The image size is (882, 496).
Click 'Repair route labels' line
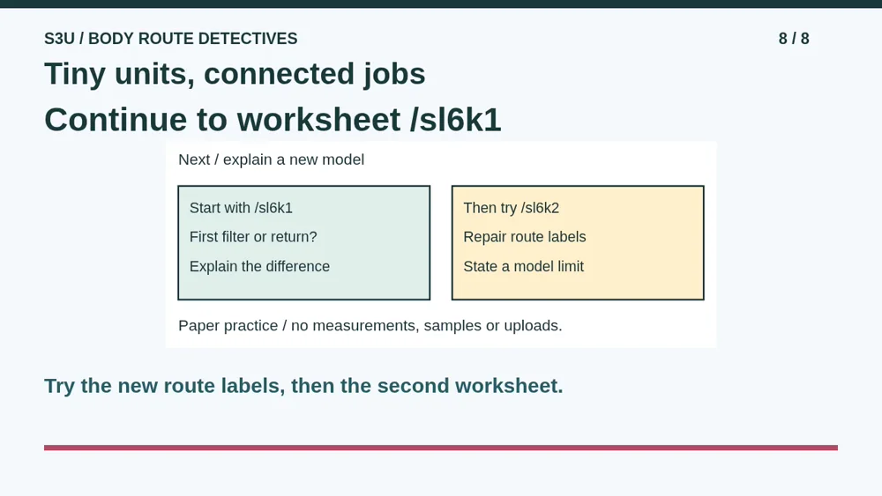tap(524, 237)
